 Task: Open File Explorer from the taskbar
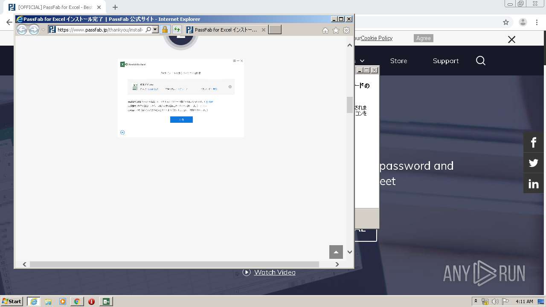click(x=48, y=301)
